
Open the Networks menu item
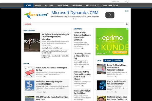(x=77, y=6)
